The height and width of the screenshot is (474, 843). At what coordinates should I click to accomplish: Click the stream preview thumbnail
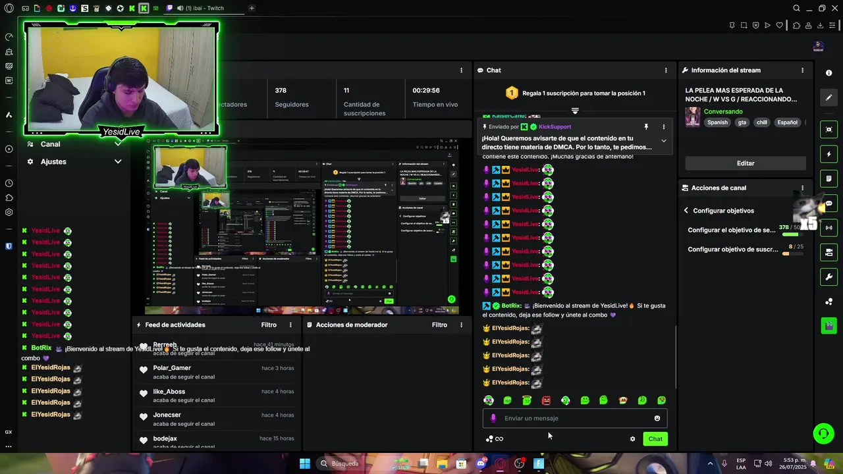pos(302,226)
